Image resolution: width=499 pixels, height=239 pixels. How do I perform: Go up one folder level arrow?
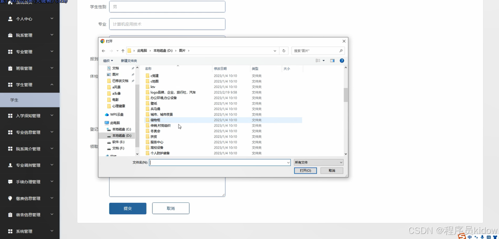pyautogui.click(x=123, y=51)
